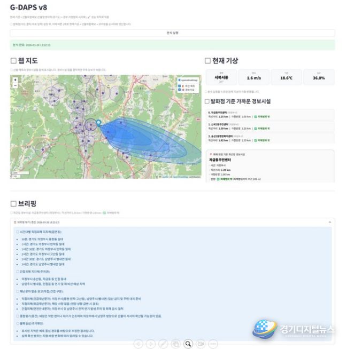Toggle the 경보시설 map layer checkbox
This screenshot has height=349, width=346.
[x=180, y=90]
